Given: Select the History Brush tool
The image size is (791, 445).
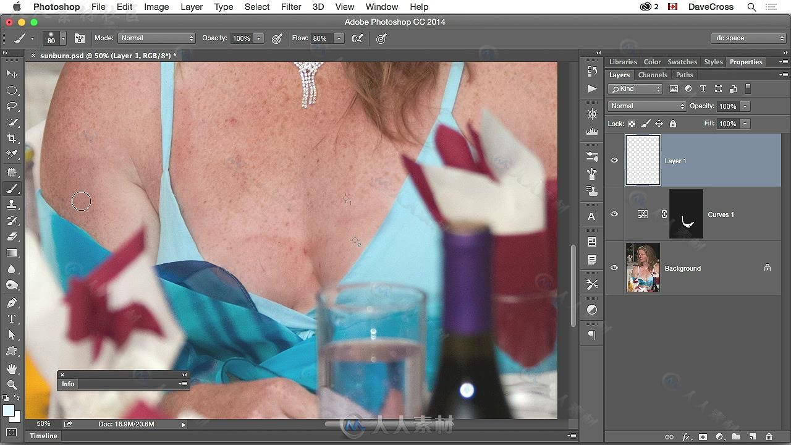Looking at the screenshot, I should click(x=12, y=221).
